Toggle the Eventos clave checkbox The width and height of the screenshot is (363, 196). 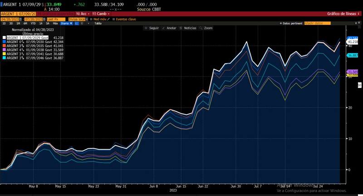coord(113,19)
